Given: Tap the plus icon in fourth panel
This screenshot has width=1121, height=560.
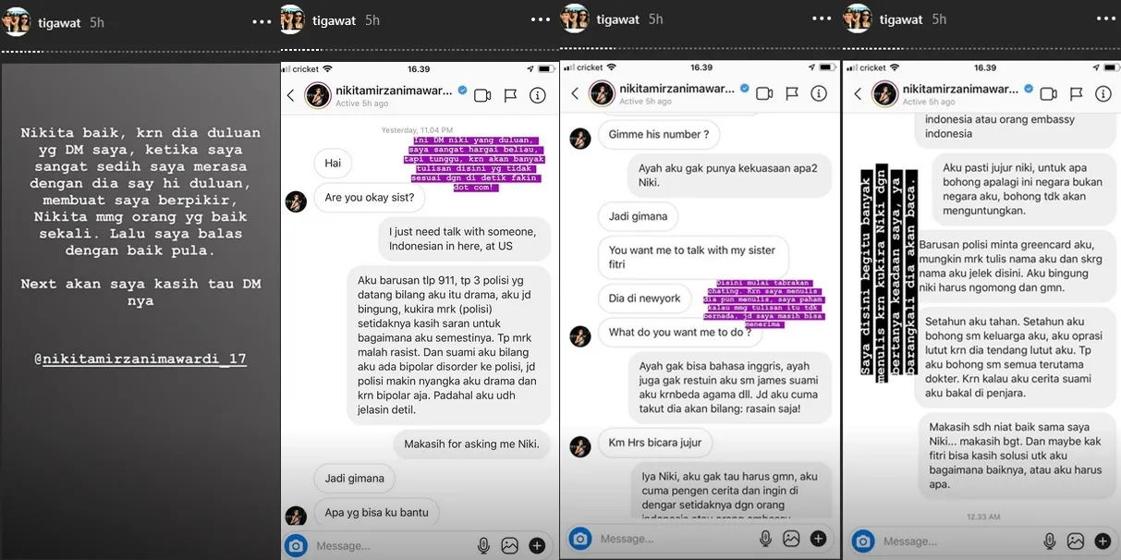Looking at the screenshot, I should (1103, 541).
